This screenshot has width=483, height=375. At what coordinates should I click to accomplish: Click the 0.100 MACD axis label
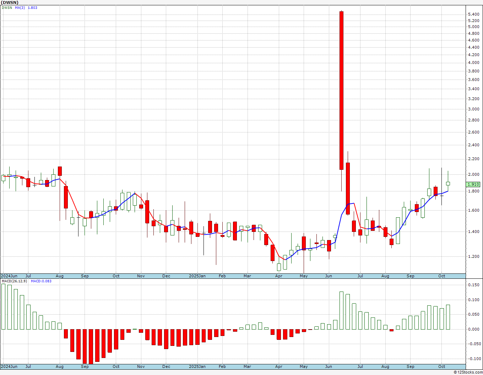[473, 300]
